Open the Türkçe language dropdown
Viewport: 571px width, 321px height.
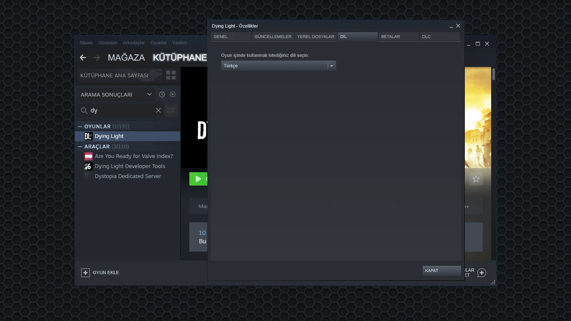coord(278,66)
